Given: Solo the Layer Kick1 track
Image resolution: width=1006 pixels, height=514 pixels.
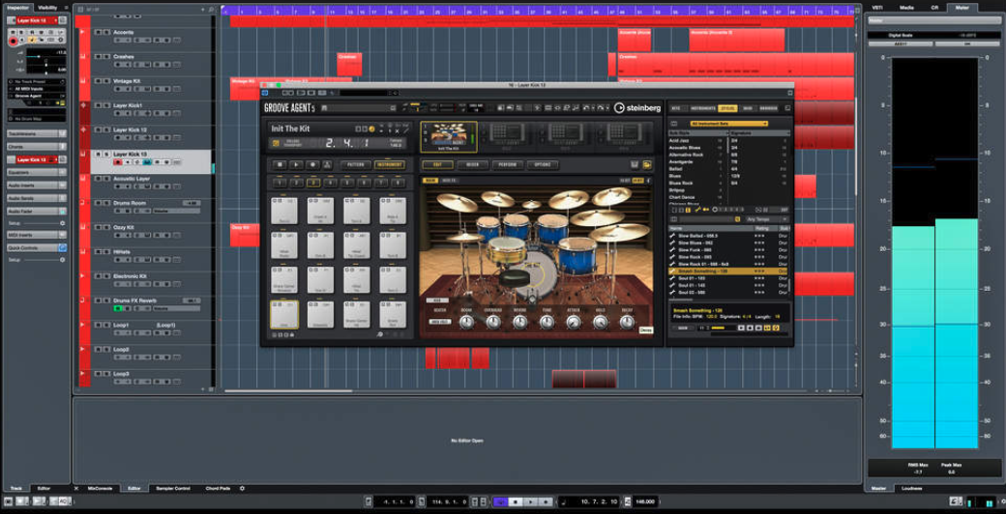Looking at the screenshot, I should [x=105, y=105].
